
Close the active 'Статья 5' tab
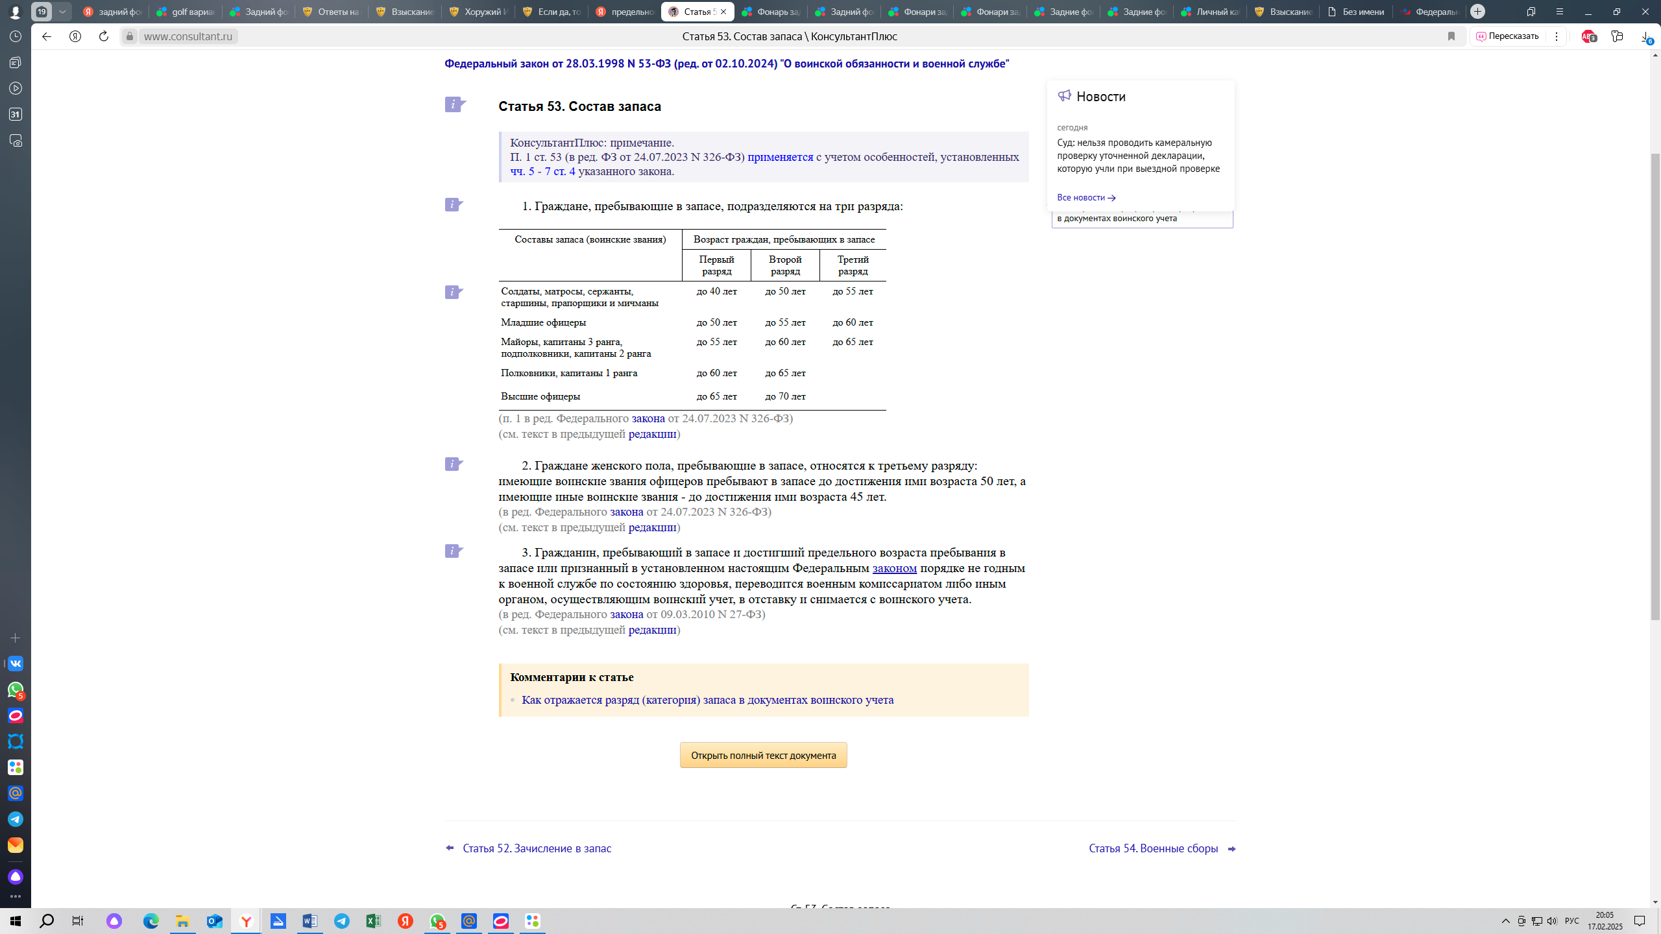pyautogui.click(x=723, y=12)
